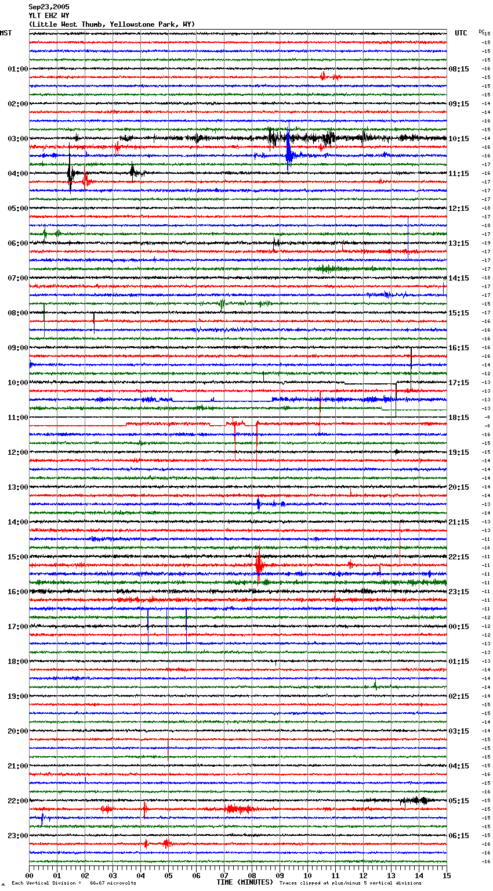
Task: Select the 06:00 MST hour label
Action: pyautogui.click(x=18, y=243)
